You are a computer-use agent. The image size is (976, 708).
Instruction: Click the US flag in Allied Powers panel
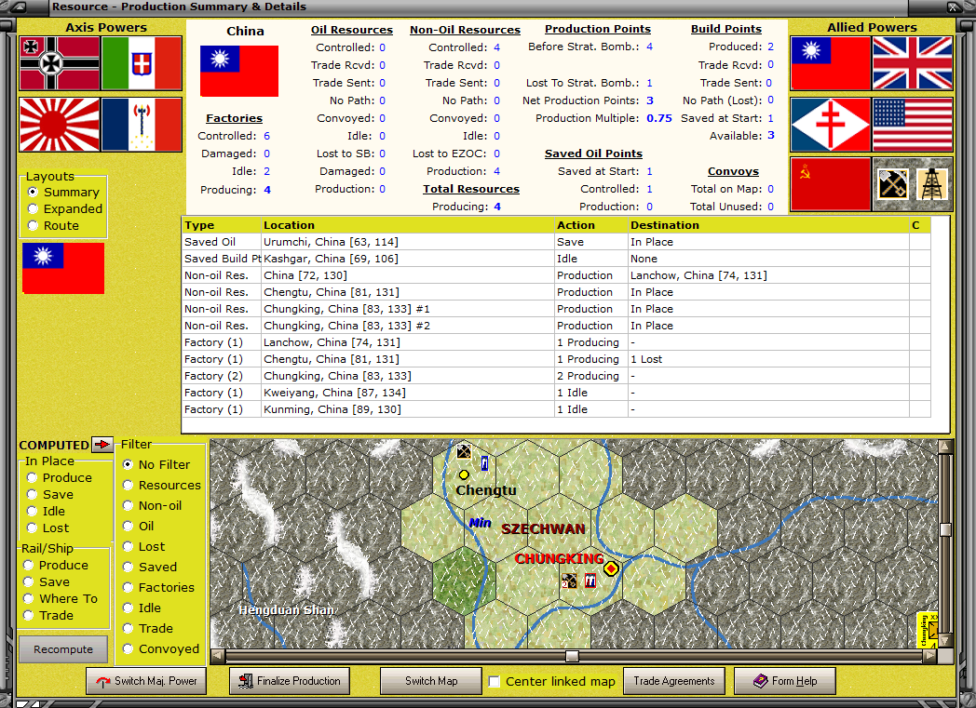click(912, 123)
